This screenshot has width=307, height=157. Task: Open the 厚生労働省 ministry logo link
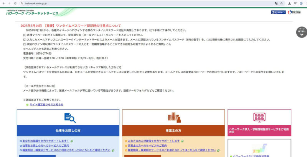[x=294, y=12]
